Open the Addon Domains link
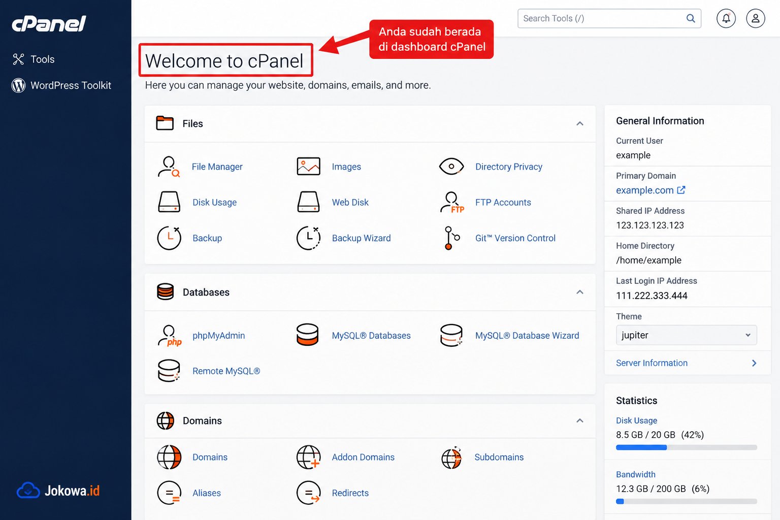 tap(363, 457)
